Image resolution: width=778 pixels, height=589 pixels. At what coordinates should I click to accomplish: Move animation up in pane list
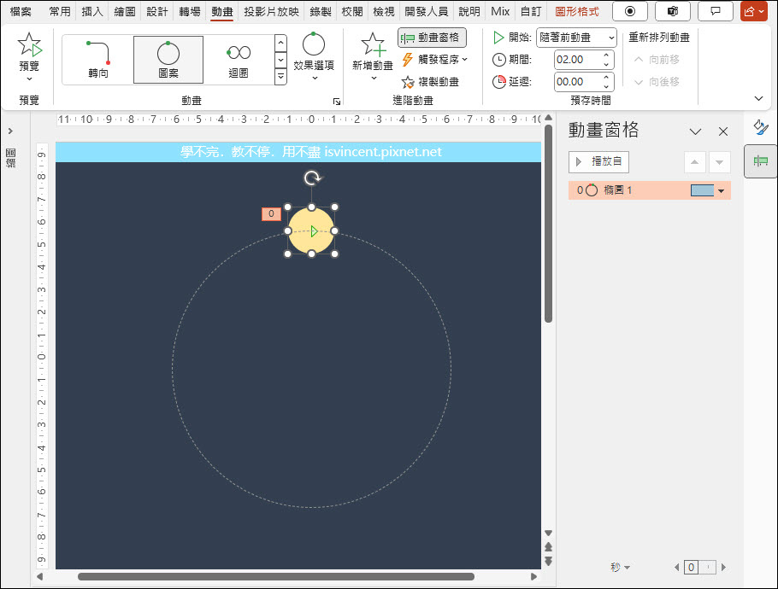[694, 162]
